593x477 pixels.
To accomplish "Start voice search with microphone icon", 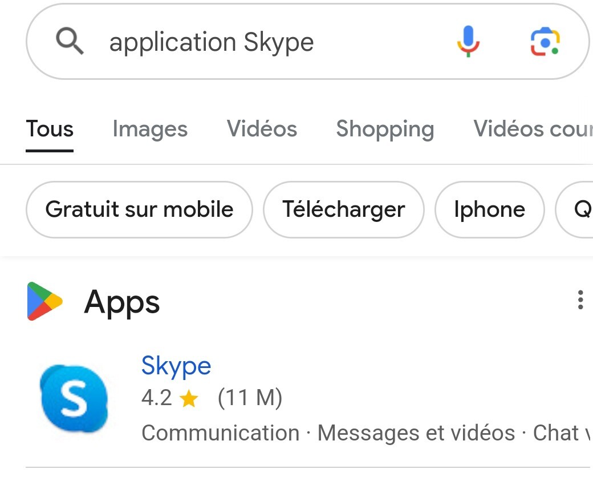I will coord(468,42).
